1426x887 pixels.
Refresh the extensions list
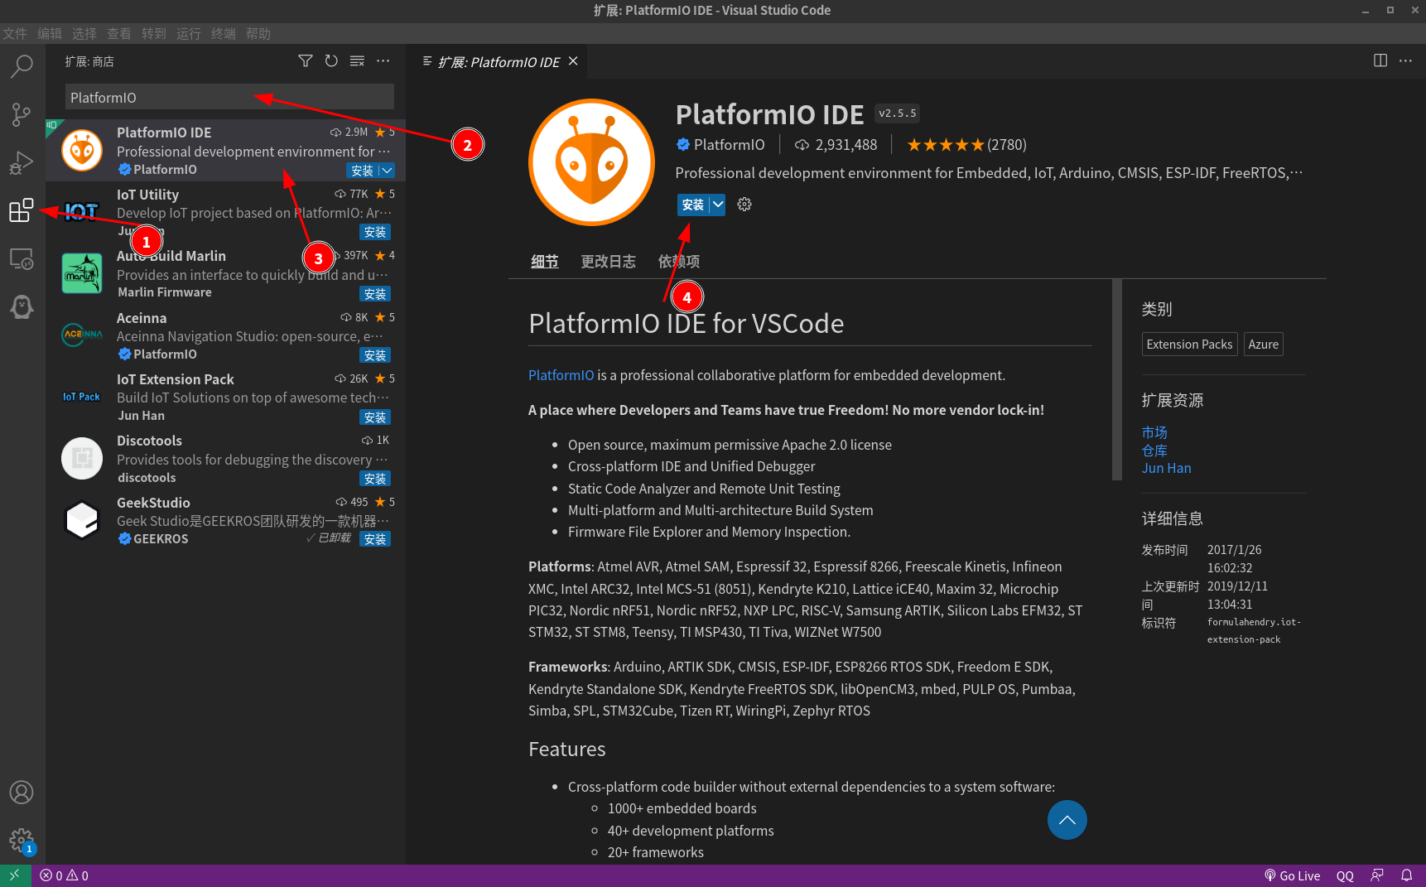click(331, 61)
